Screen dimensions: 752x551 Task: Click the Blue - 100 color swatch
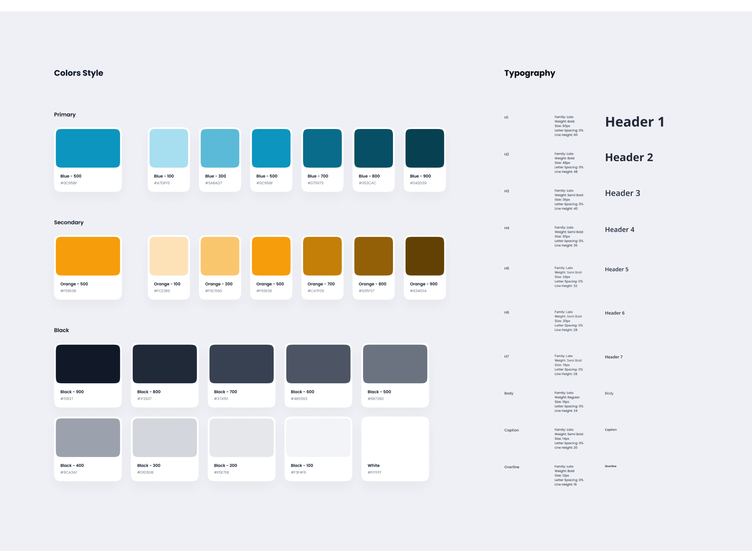tap(169, 148)
